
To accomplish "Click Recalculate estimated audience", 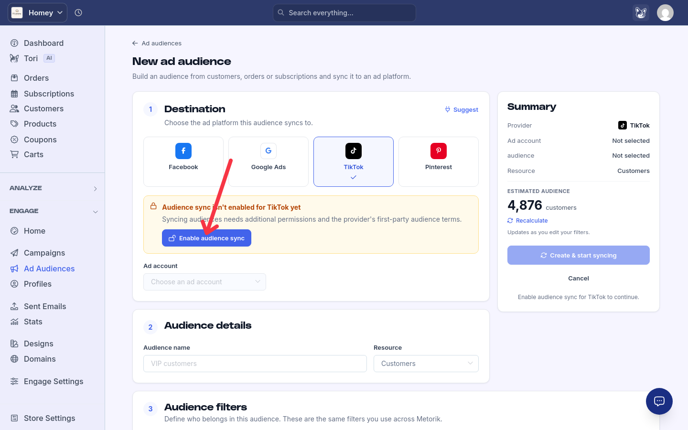I will tap(527, 221).
